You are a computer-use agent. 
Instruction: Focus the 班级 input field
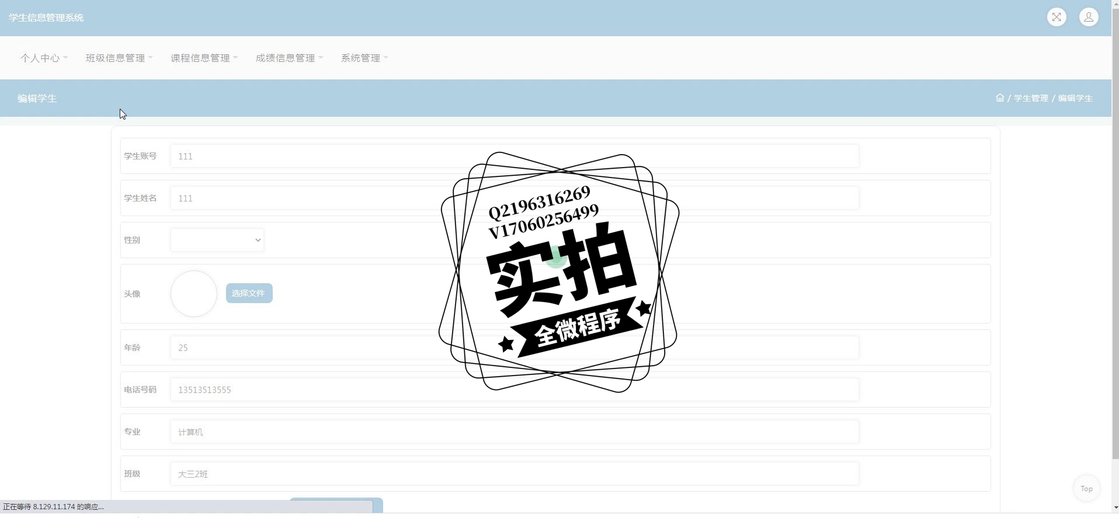pyautogui.click(x=515, y=474)
